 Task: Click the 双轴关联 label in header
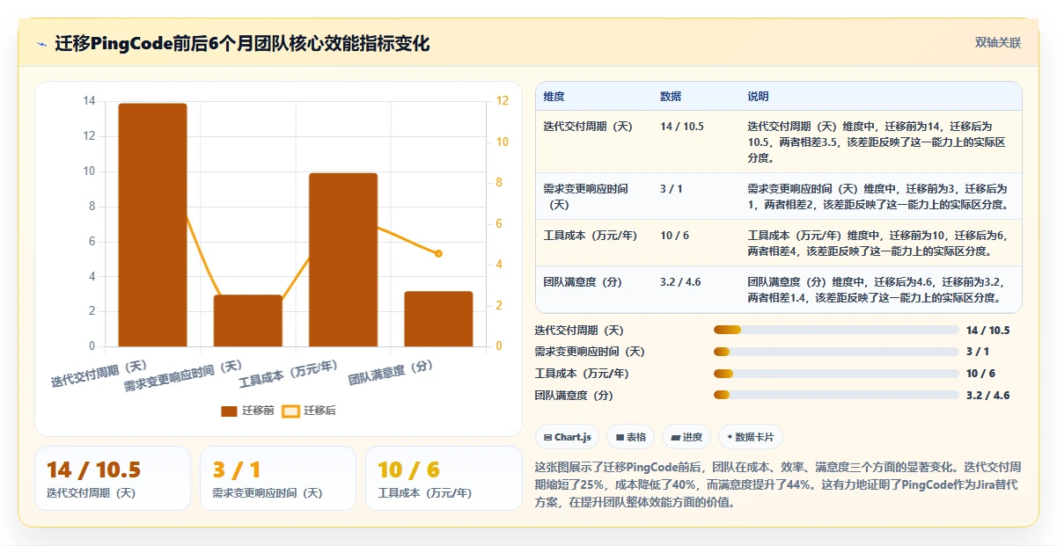click(998, 43)
